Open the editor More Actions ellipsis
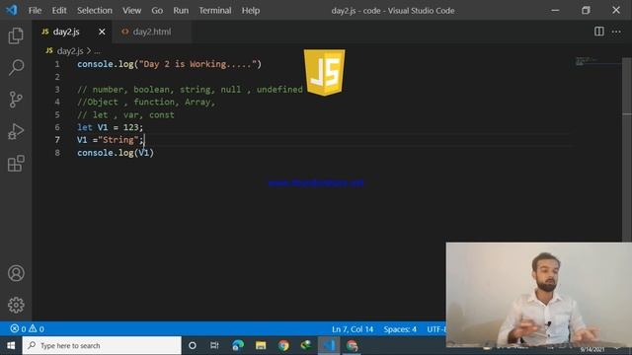This screenshot has height=355, width=632. tap(616, 32)
